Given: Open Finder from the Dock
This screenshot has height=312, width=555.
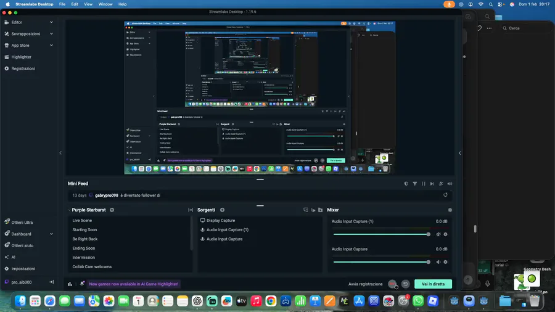Looking at the screenshot, I should tap(20, 301).
